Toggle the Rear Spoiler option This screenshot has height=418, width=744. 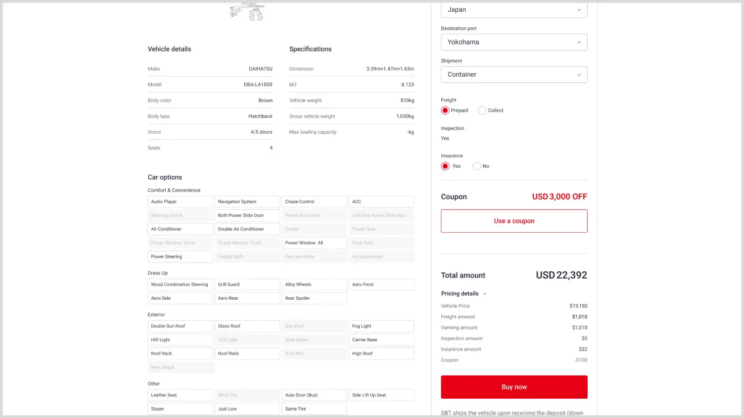click(x=314, y=297)
